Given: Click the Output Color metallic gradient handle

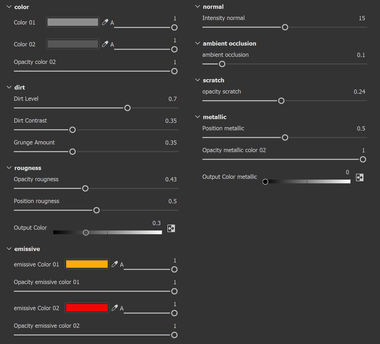Looking at the screenshot, I should pos(265,182).
